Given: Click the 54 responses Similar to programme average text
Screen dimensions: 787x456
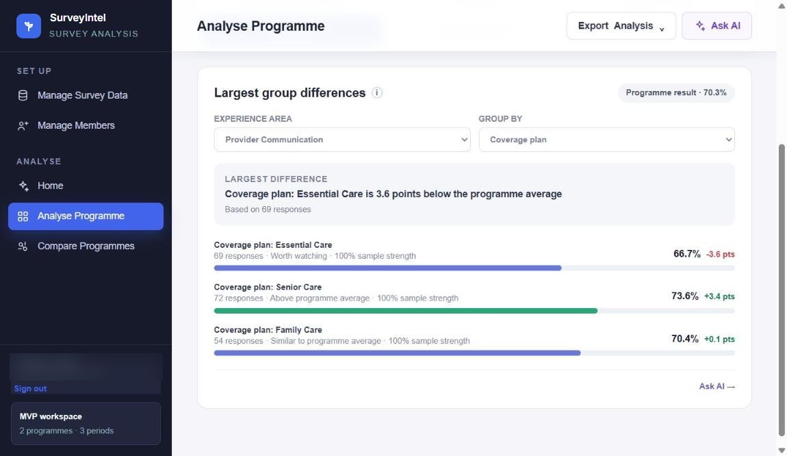Looking at the screenshot, I should 341,341.
